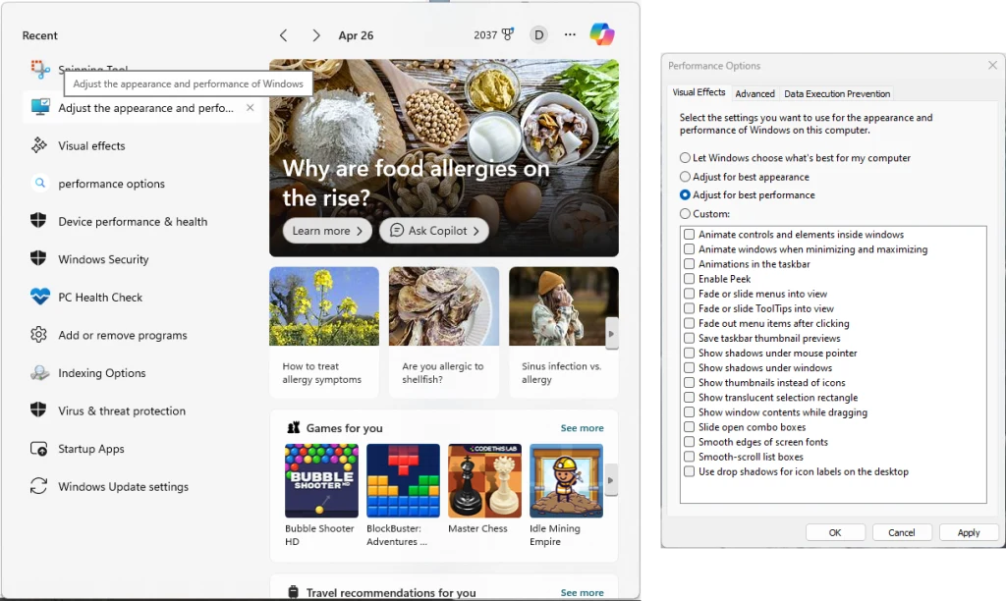Click the PC Health Check heart icon
1006x601 pixels.
39,297
